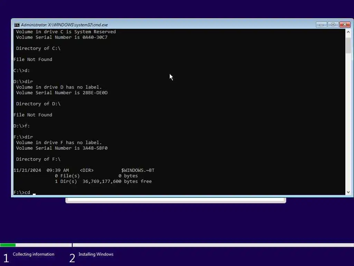This screenshot has height=266, width=354.
Task: Click the green setup progress bar segment
Action: [x=8, y=245]
